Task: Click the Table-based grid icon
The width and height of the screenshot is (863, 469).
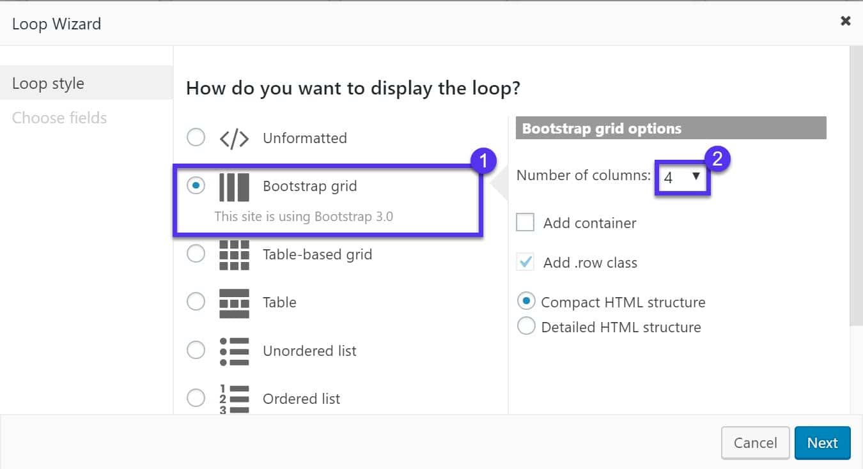Action: tap(235, 254)
